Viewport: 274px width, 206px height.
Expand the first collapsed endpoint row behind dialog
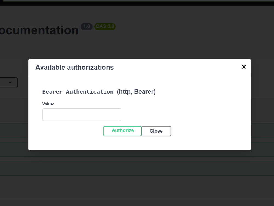(14, 110)
